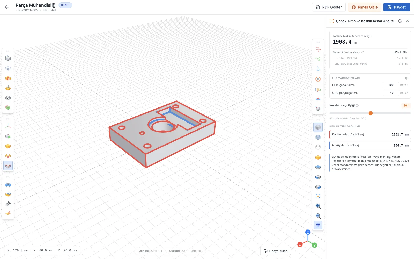This screenshot has height=259, width=414.
Task: Click the Z axis on the orientation gizmo
Action: click(308, 232)
